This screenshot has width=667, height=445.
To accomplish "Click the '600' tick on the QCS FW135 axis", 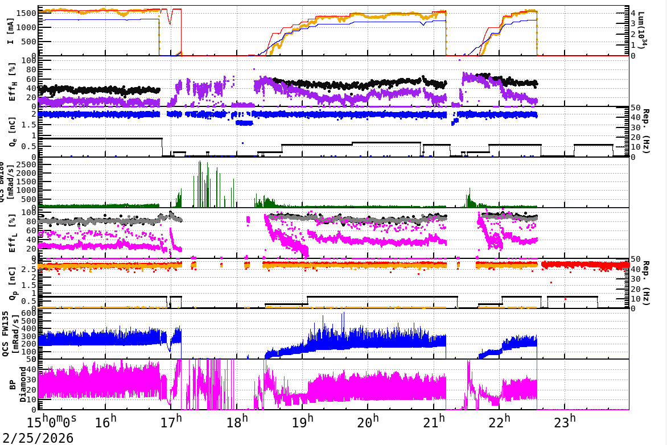I will click(29, 312).
